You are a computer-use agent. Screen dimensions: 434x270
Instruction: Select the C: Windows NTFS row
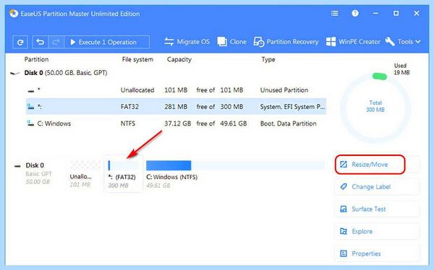point(176,123)
